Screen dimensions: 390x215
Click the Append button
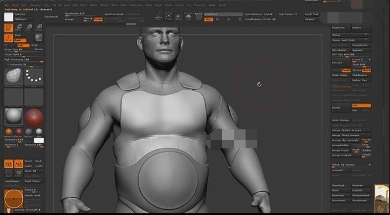click(361, 50)
